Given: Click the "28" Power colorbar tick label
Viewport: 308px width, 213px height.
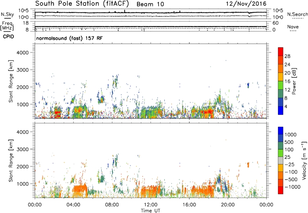Looking at the screenshot, I should coord(287,56).
